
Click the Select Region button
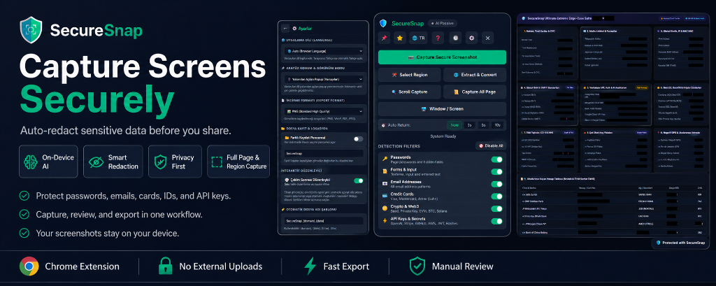(410, 74)
